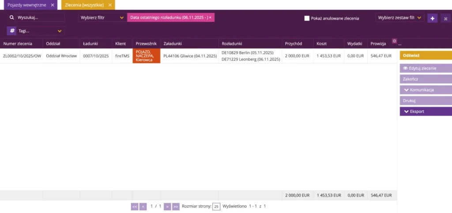Click the Drukuj button
Viewport: 452px width, 213px height.
point(426,101)
